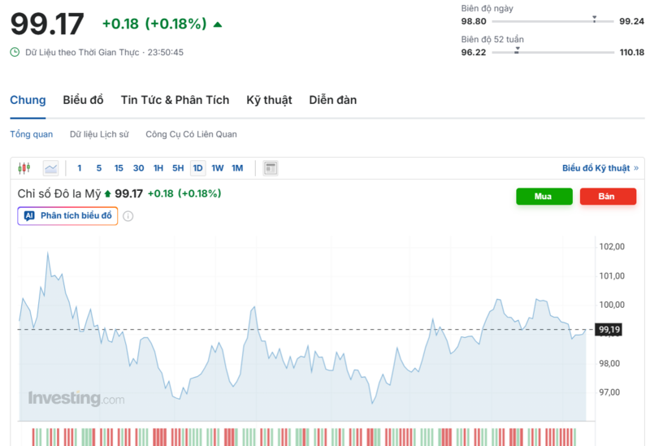The height and width of the screenshot is (446, 650).
Task: Switch to the Kỹ thuật tab
Action: (269, 100)
